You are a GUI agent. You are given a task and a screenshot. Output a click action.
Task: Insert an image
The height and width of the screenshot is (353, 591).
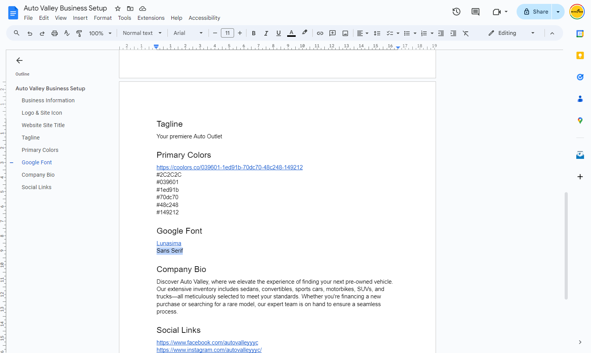click(345, 33)
